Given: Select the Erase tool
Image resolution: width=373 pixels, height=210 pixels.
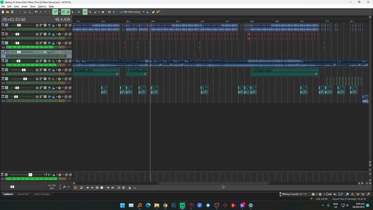Looking at the screenshot, I should pos(103,12).
